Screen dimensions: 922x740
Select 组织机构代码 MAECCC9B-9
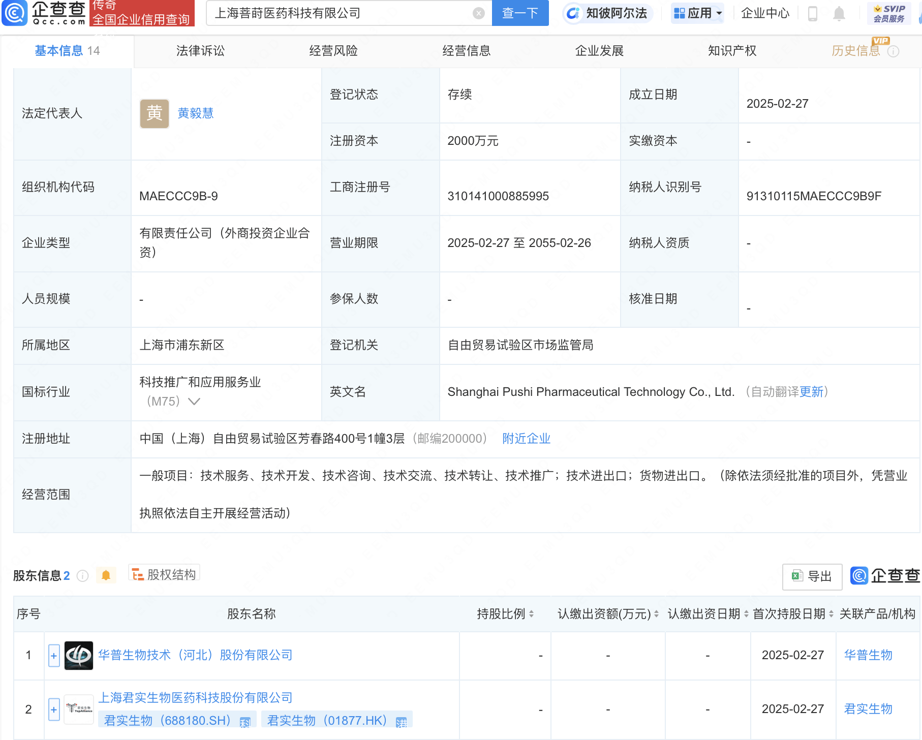178,196
